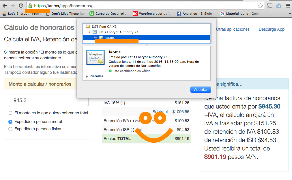
Task: Expand the Detalles disclosure triangle
Action: coord(87,76)
